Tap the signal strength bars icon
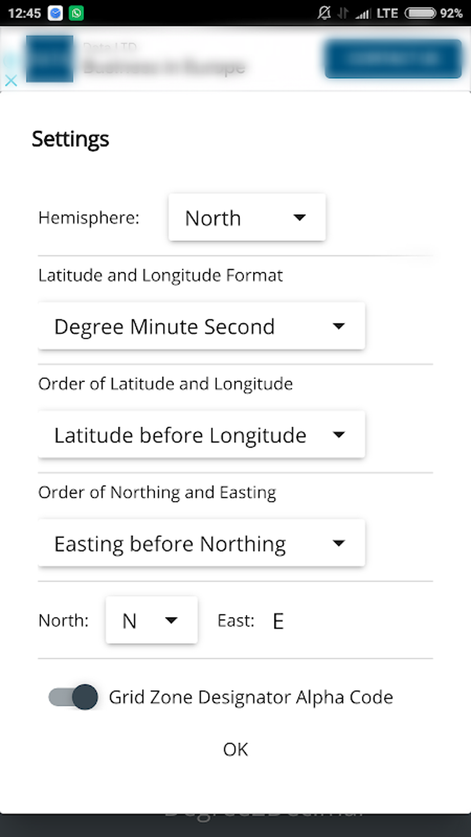 (x=363, y=13)
